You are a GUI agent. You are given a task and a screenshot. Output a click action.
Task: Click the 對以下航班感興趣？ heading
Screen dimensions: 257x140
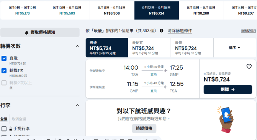[144, 111]
